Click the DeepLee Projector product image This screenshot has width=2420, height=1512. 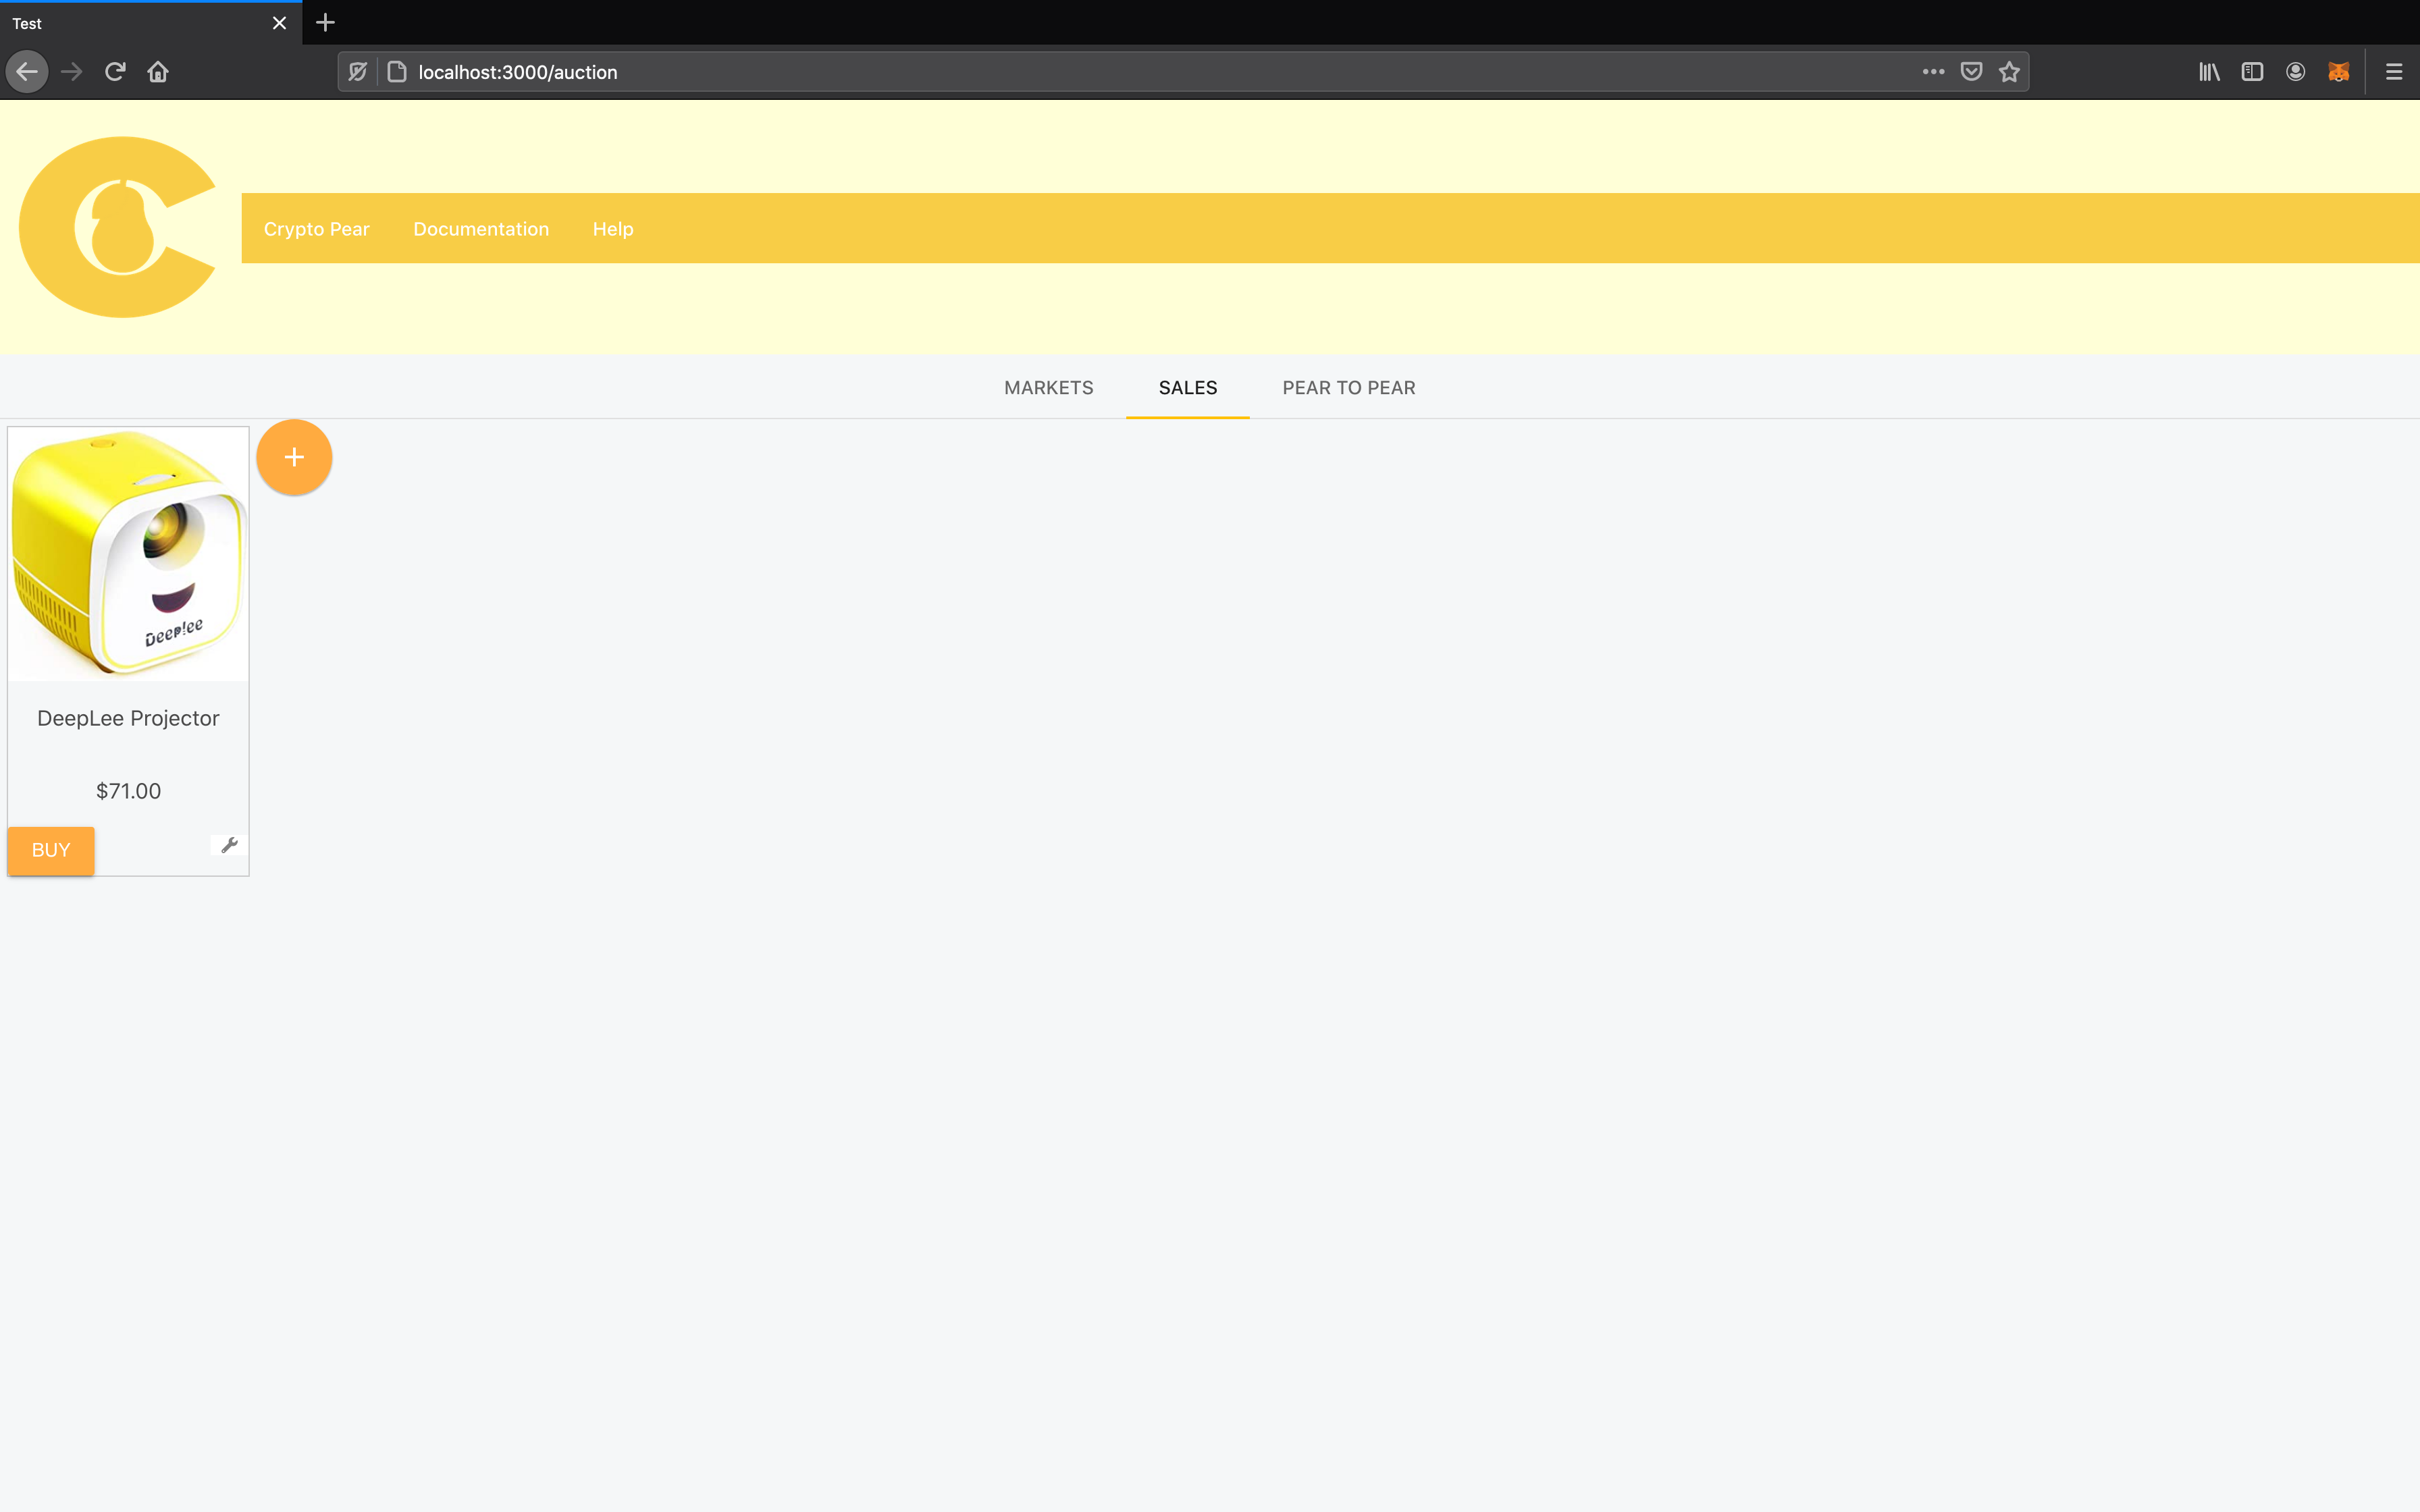pos(128,555)
